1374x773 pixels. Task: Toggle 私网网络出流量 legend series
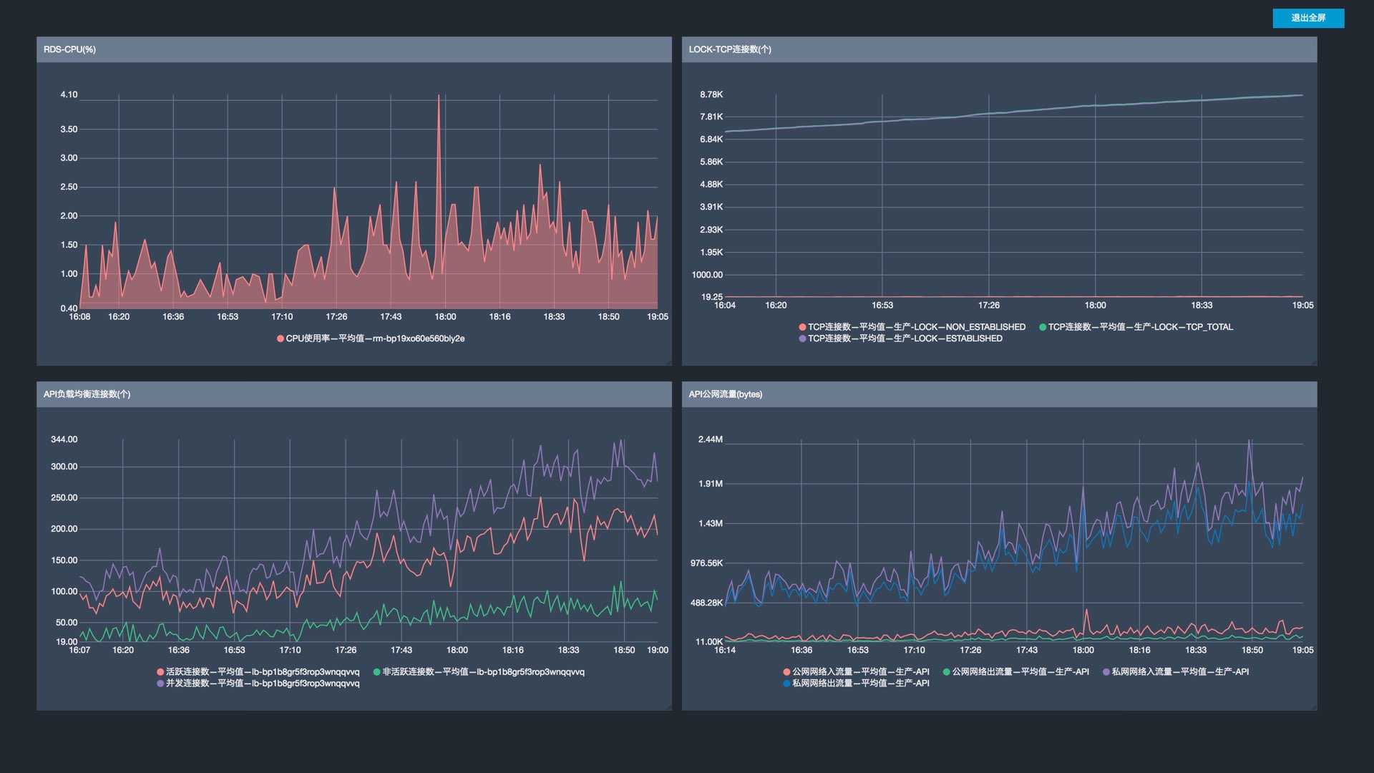click(x=856, y=684)
